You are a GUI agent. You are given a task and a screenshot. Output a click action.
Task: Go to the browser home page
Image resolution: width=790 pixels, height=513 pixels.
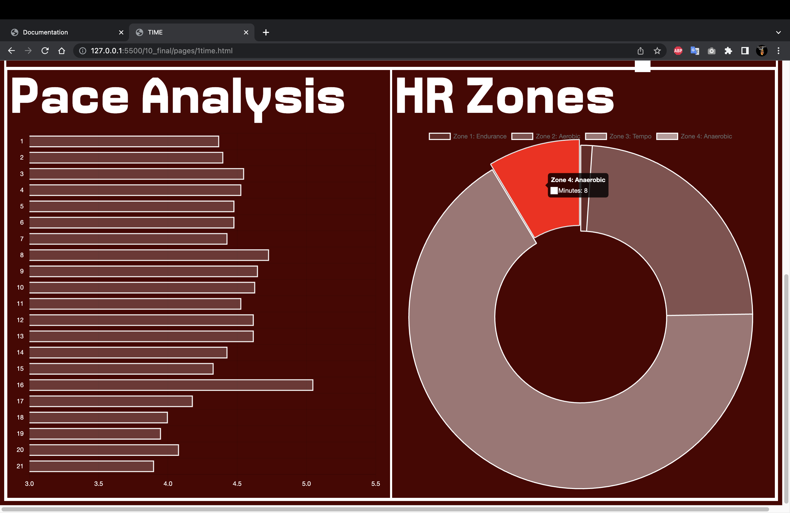62,51
